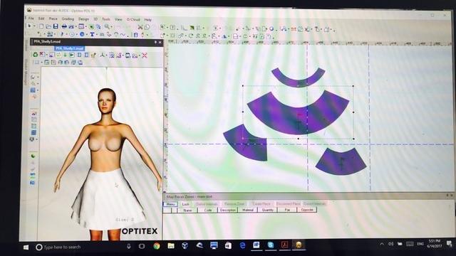Image resolution: width=456 pixels, height=256 pixels.
Task: Open Microsoft Word from the taskbar
Action: [256, 245]
